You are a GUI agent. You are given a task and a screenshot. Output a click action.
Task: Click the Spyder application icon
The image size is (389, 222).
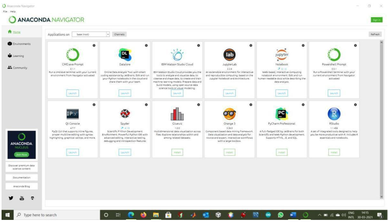125,114
